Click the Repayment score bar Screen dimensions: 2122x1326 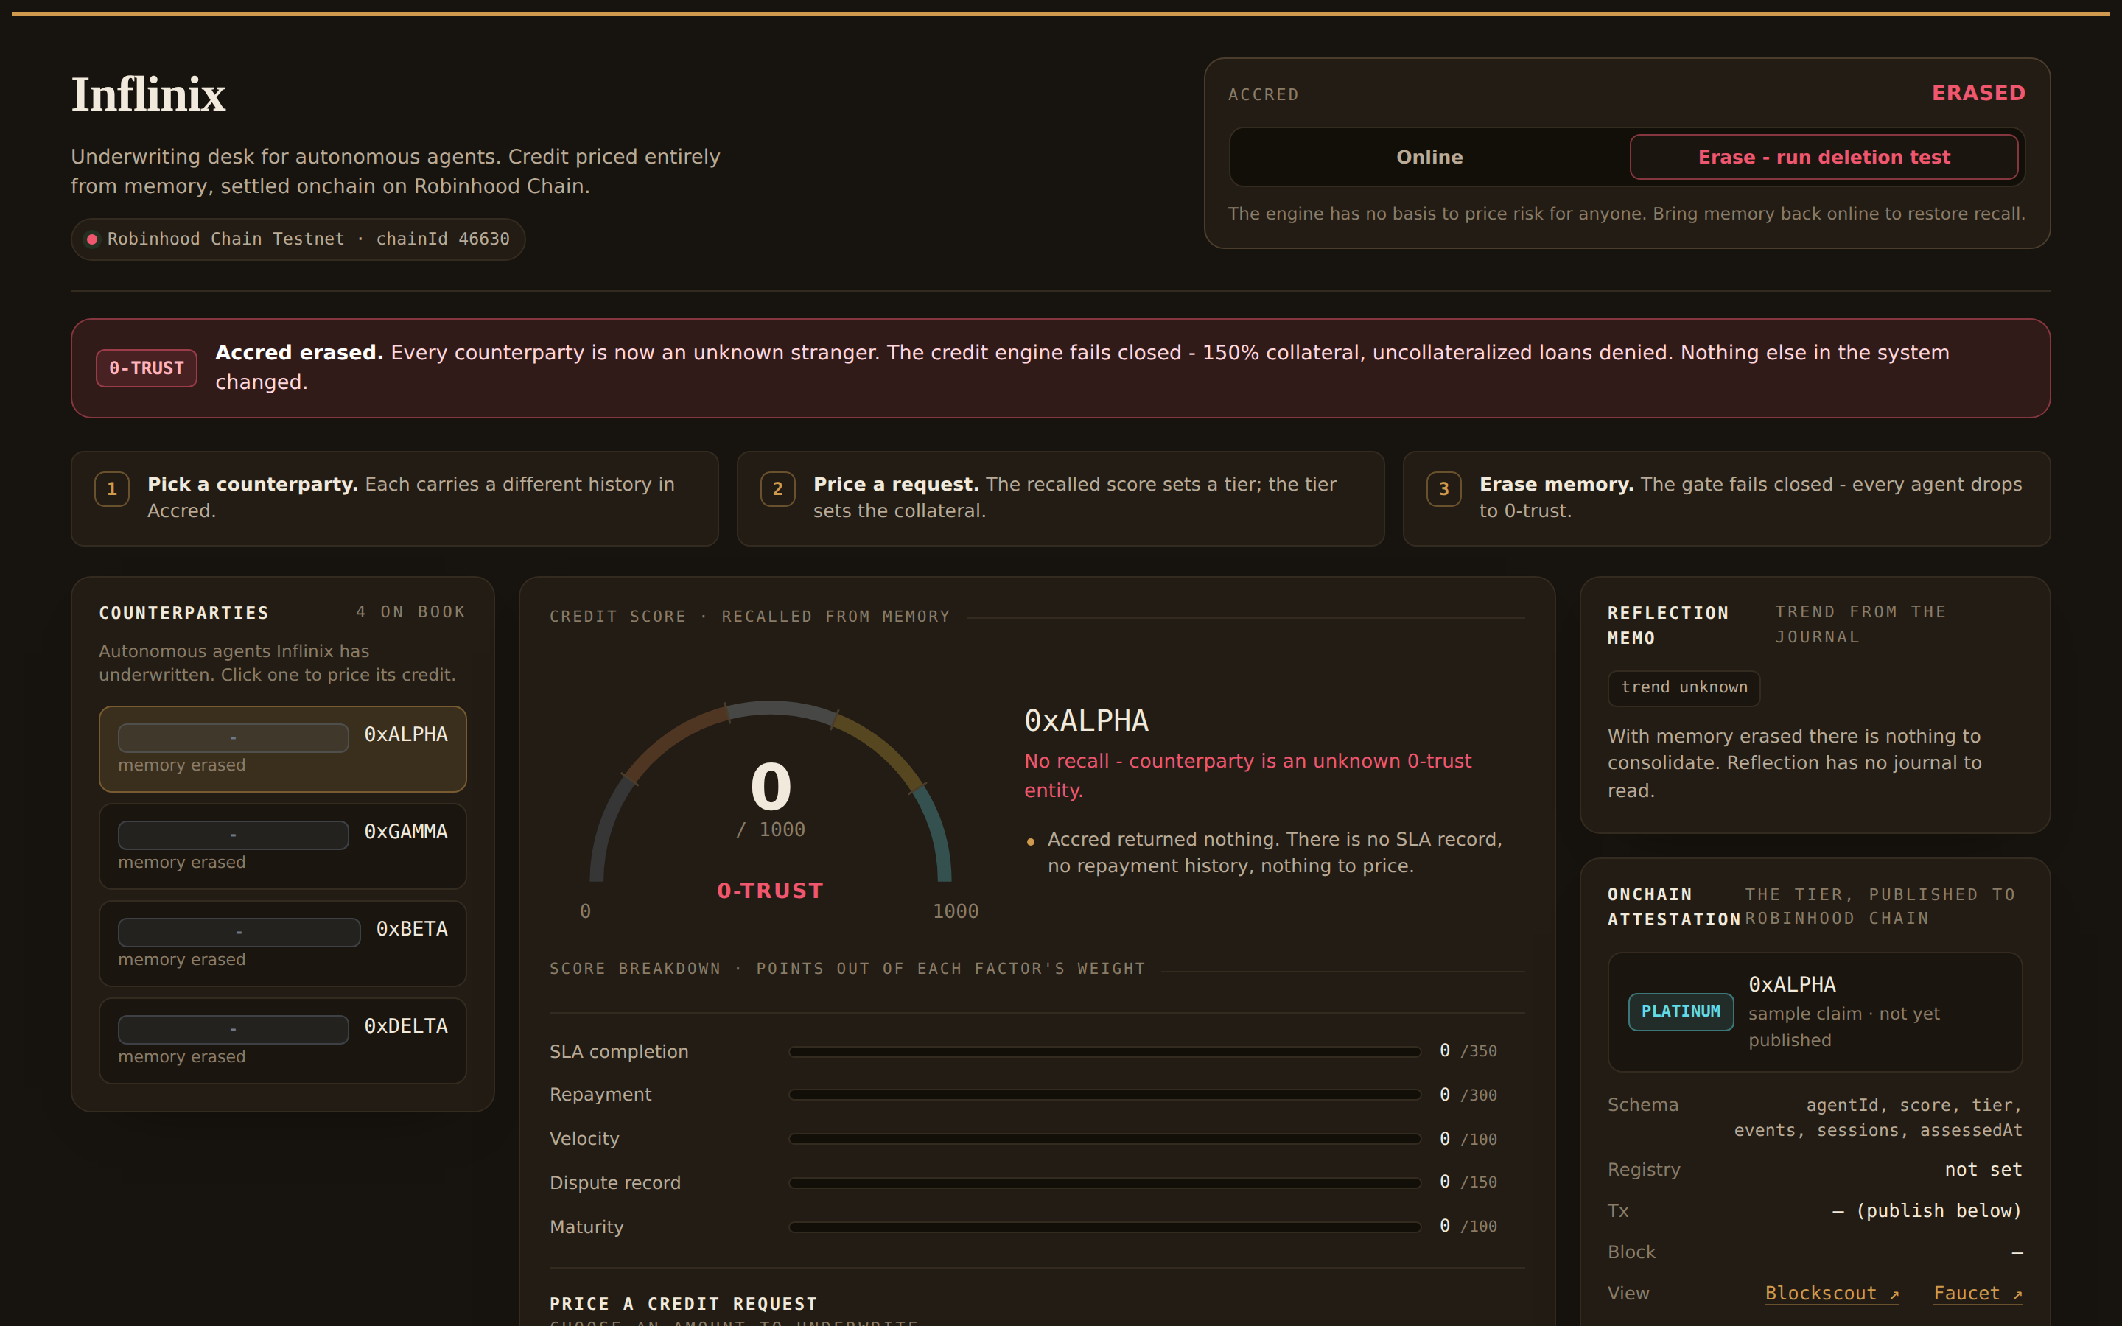pyautogui.click(x=1105, y=1095)
